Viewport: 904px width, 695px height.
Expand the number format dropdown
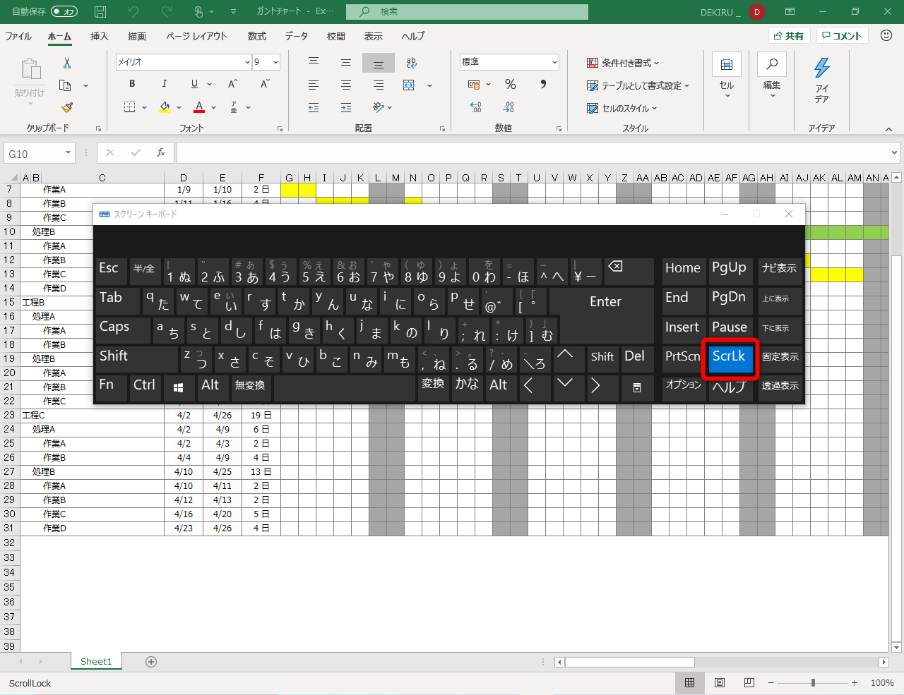(x=554, y=62)
